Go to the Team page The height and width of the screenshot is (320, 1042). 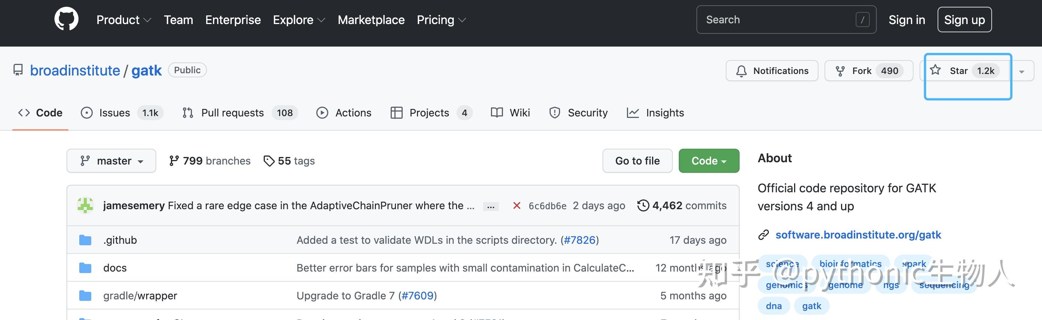pos(178,20)
